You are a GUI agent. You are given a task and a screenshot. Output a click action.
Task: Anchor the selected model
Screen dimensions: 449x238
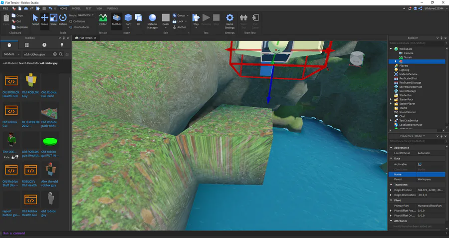point(179,27)
